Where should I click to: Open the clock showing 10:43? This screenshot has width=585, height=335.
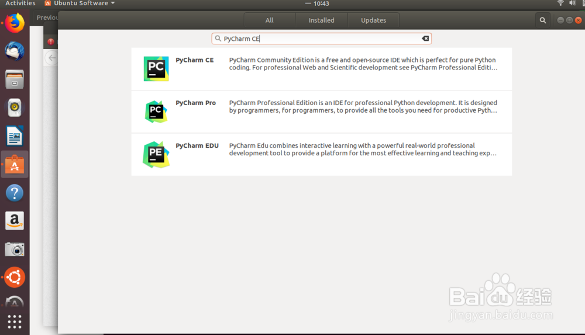click(321, 4)
